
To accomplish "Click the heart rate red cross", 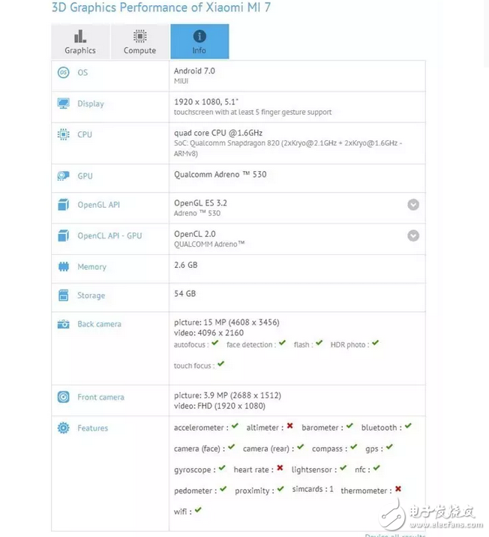I will pos(280,469).
